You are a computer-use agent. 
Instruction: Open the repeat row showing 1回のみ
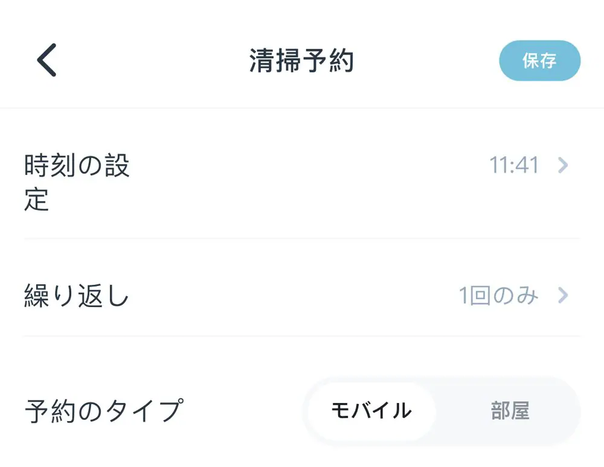pyautogui.click(x=302, y=296)
